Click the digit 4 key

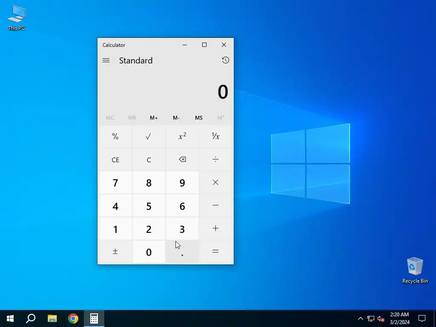115,206
